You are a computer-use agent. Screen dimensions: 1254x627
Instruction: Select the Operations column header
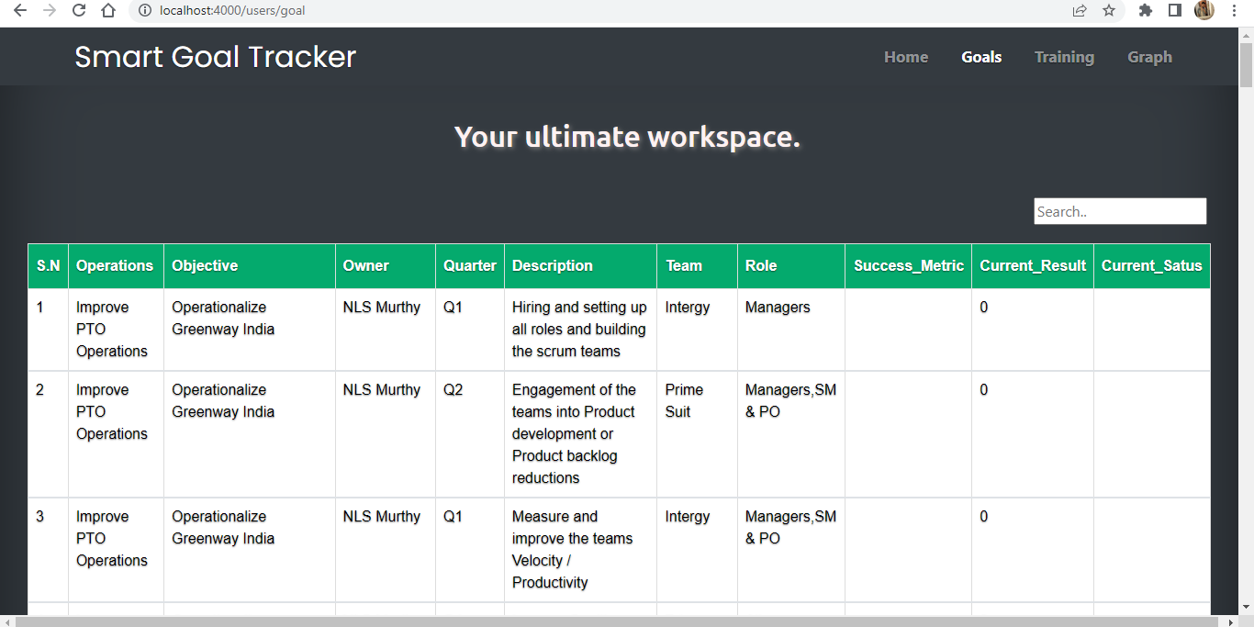[x=115, y=265]
